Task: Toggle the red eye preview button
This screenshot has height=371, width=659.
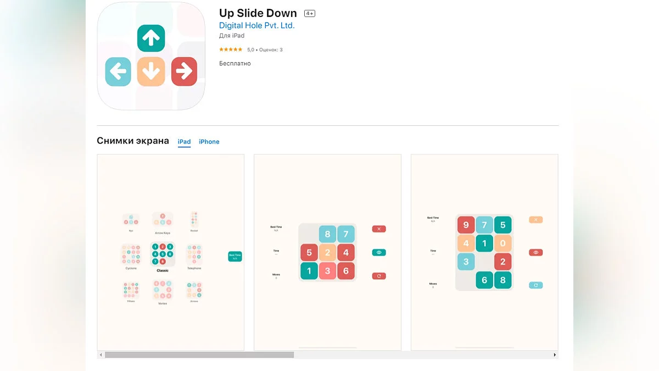Action: point(536,252)
